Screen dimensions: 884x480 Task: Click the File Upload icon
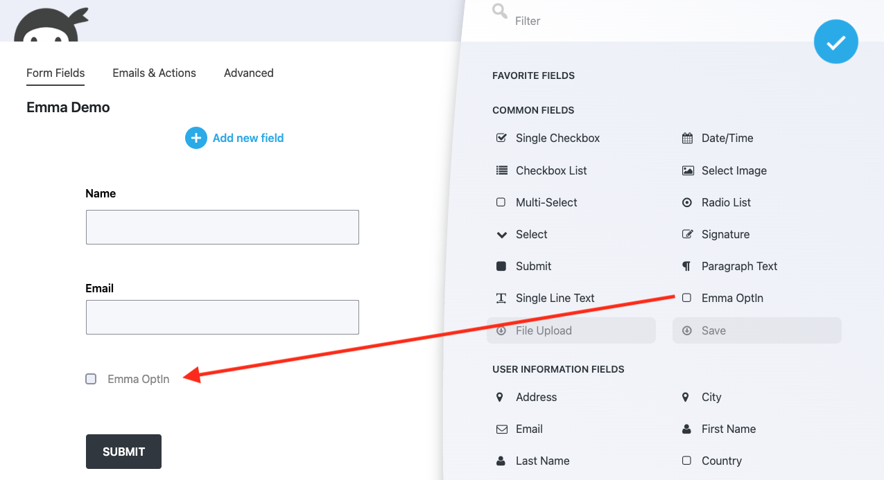click(501, 330)
